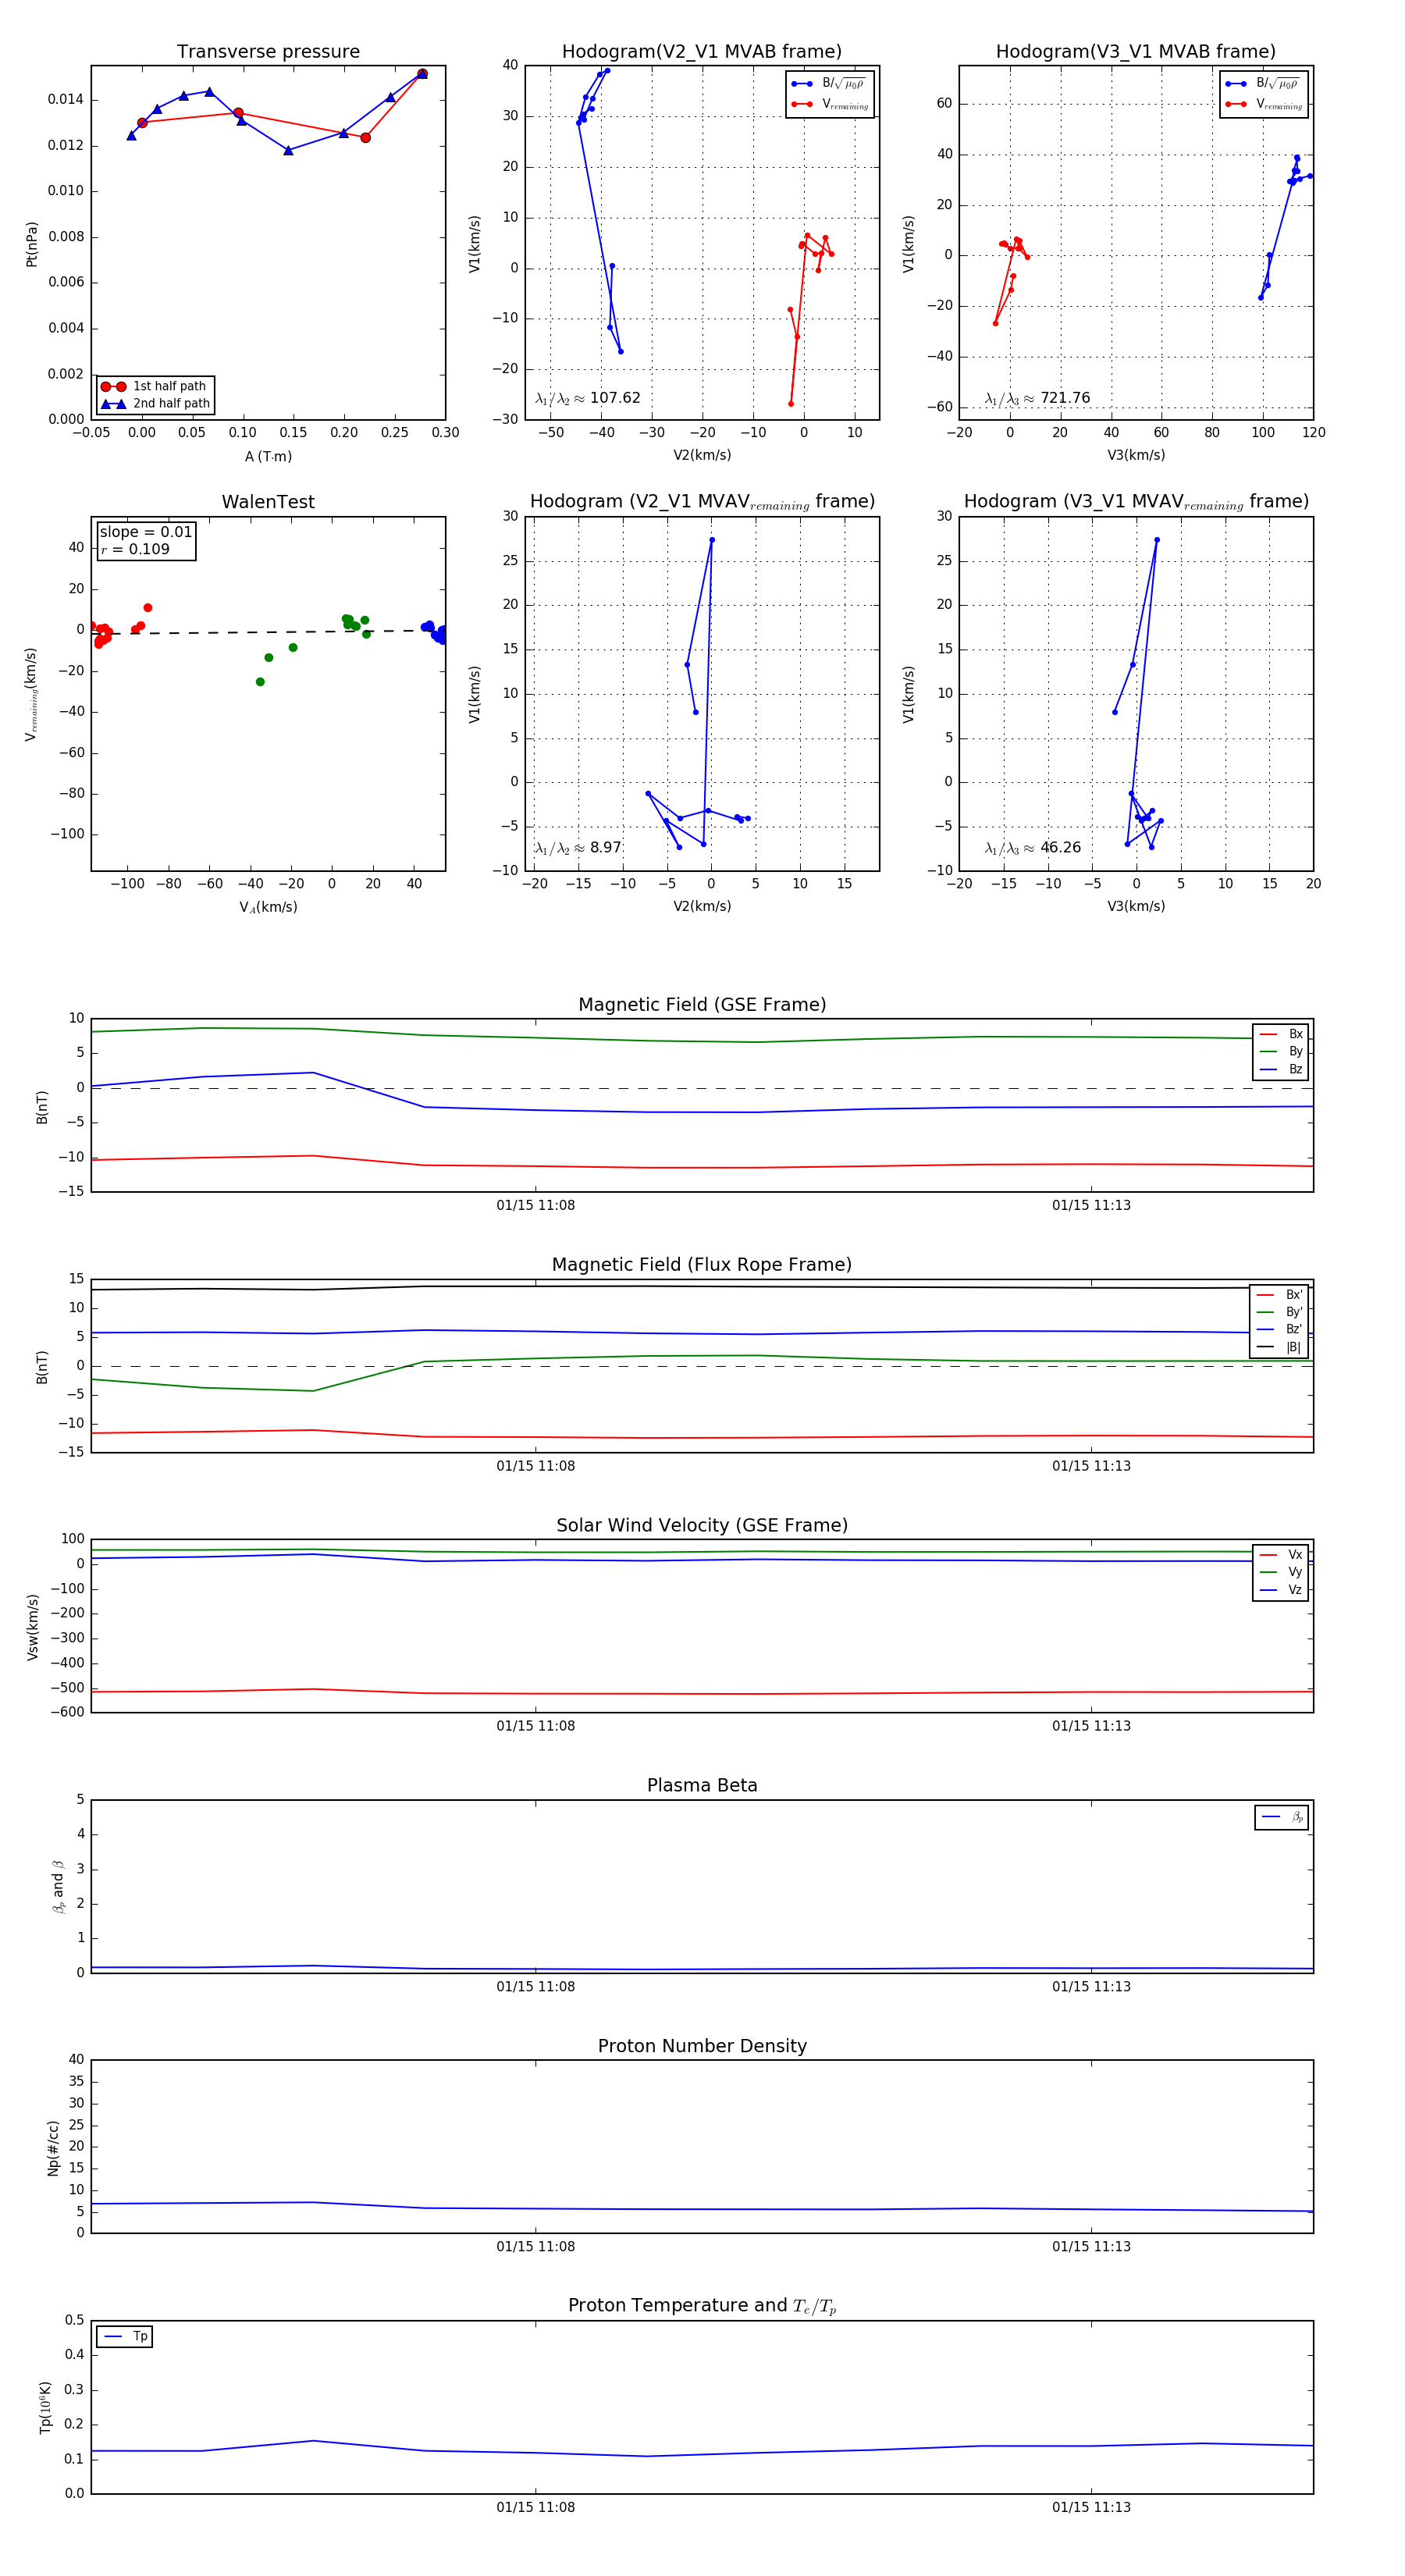The width and height of the screenshot is (1405, 2576).
Task: Click "01/15 11:08" tick under Solar Wind Velocity plot
Action: pyautogui.click(x=536, y=1727)
